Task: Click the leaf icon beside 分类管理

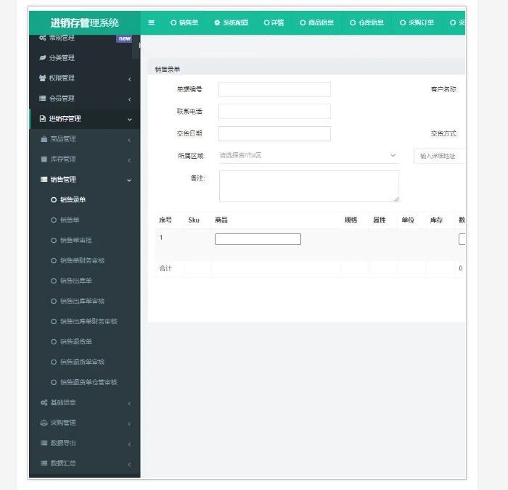Action: pos(42,58)
